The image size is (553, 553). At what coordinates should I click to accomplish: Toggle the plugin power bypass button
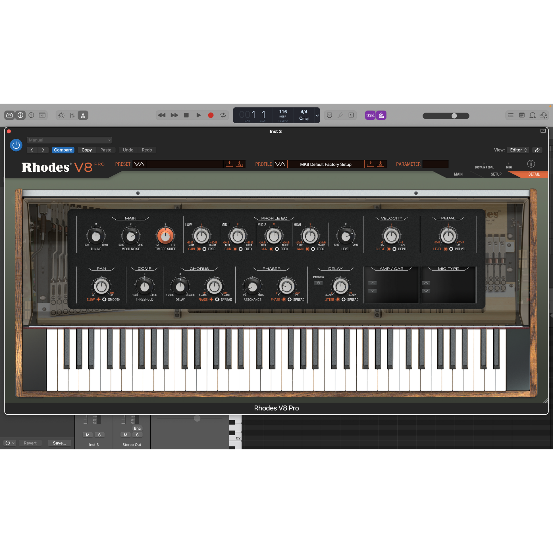click(16, 145)
